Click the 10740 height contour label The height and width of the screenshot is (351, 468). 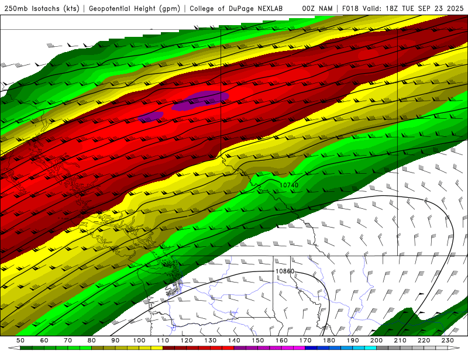288,185
